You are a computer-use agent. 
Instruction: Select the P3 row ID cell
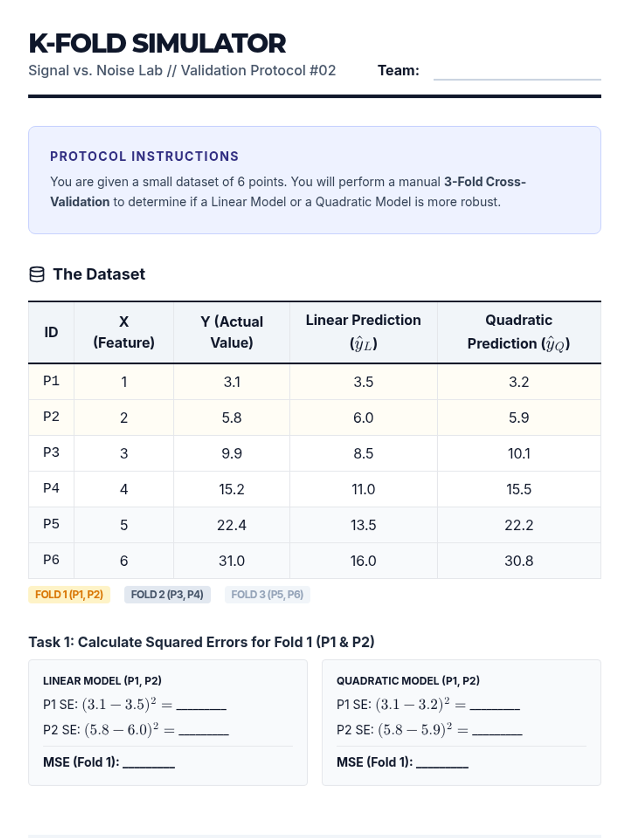(51, 453)
